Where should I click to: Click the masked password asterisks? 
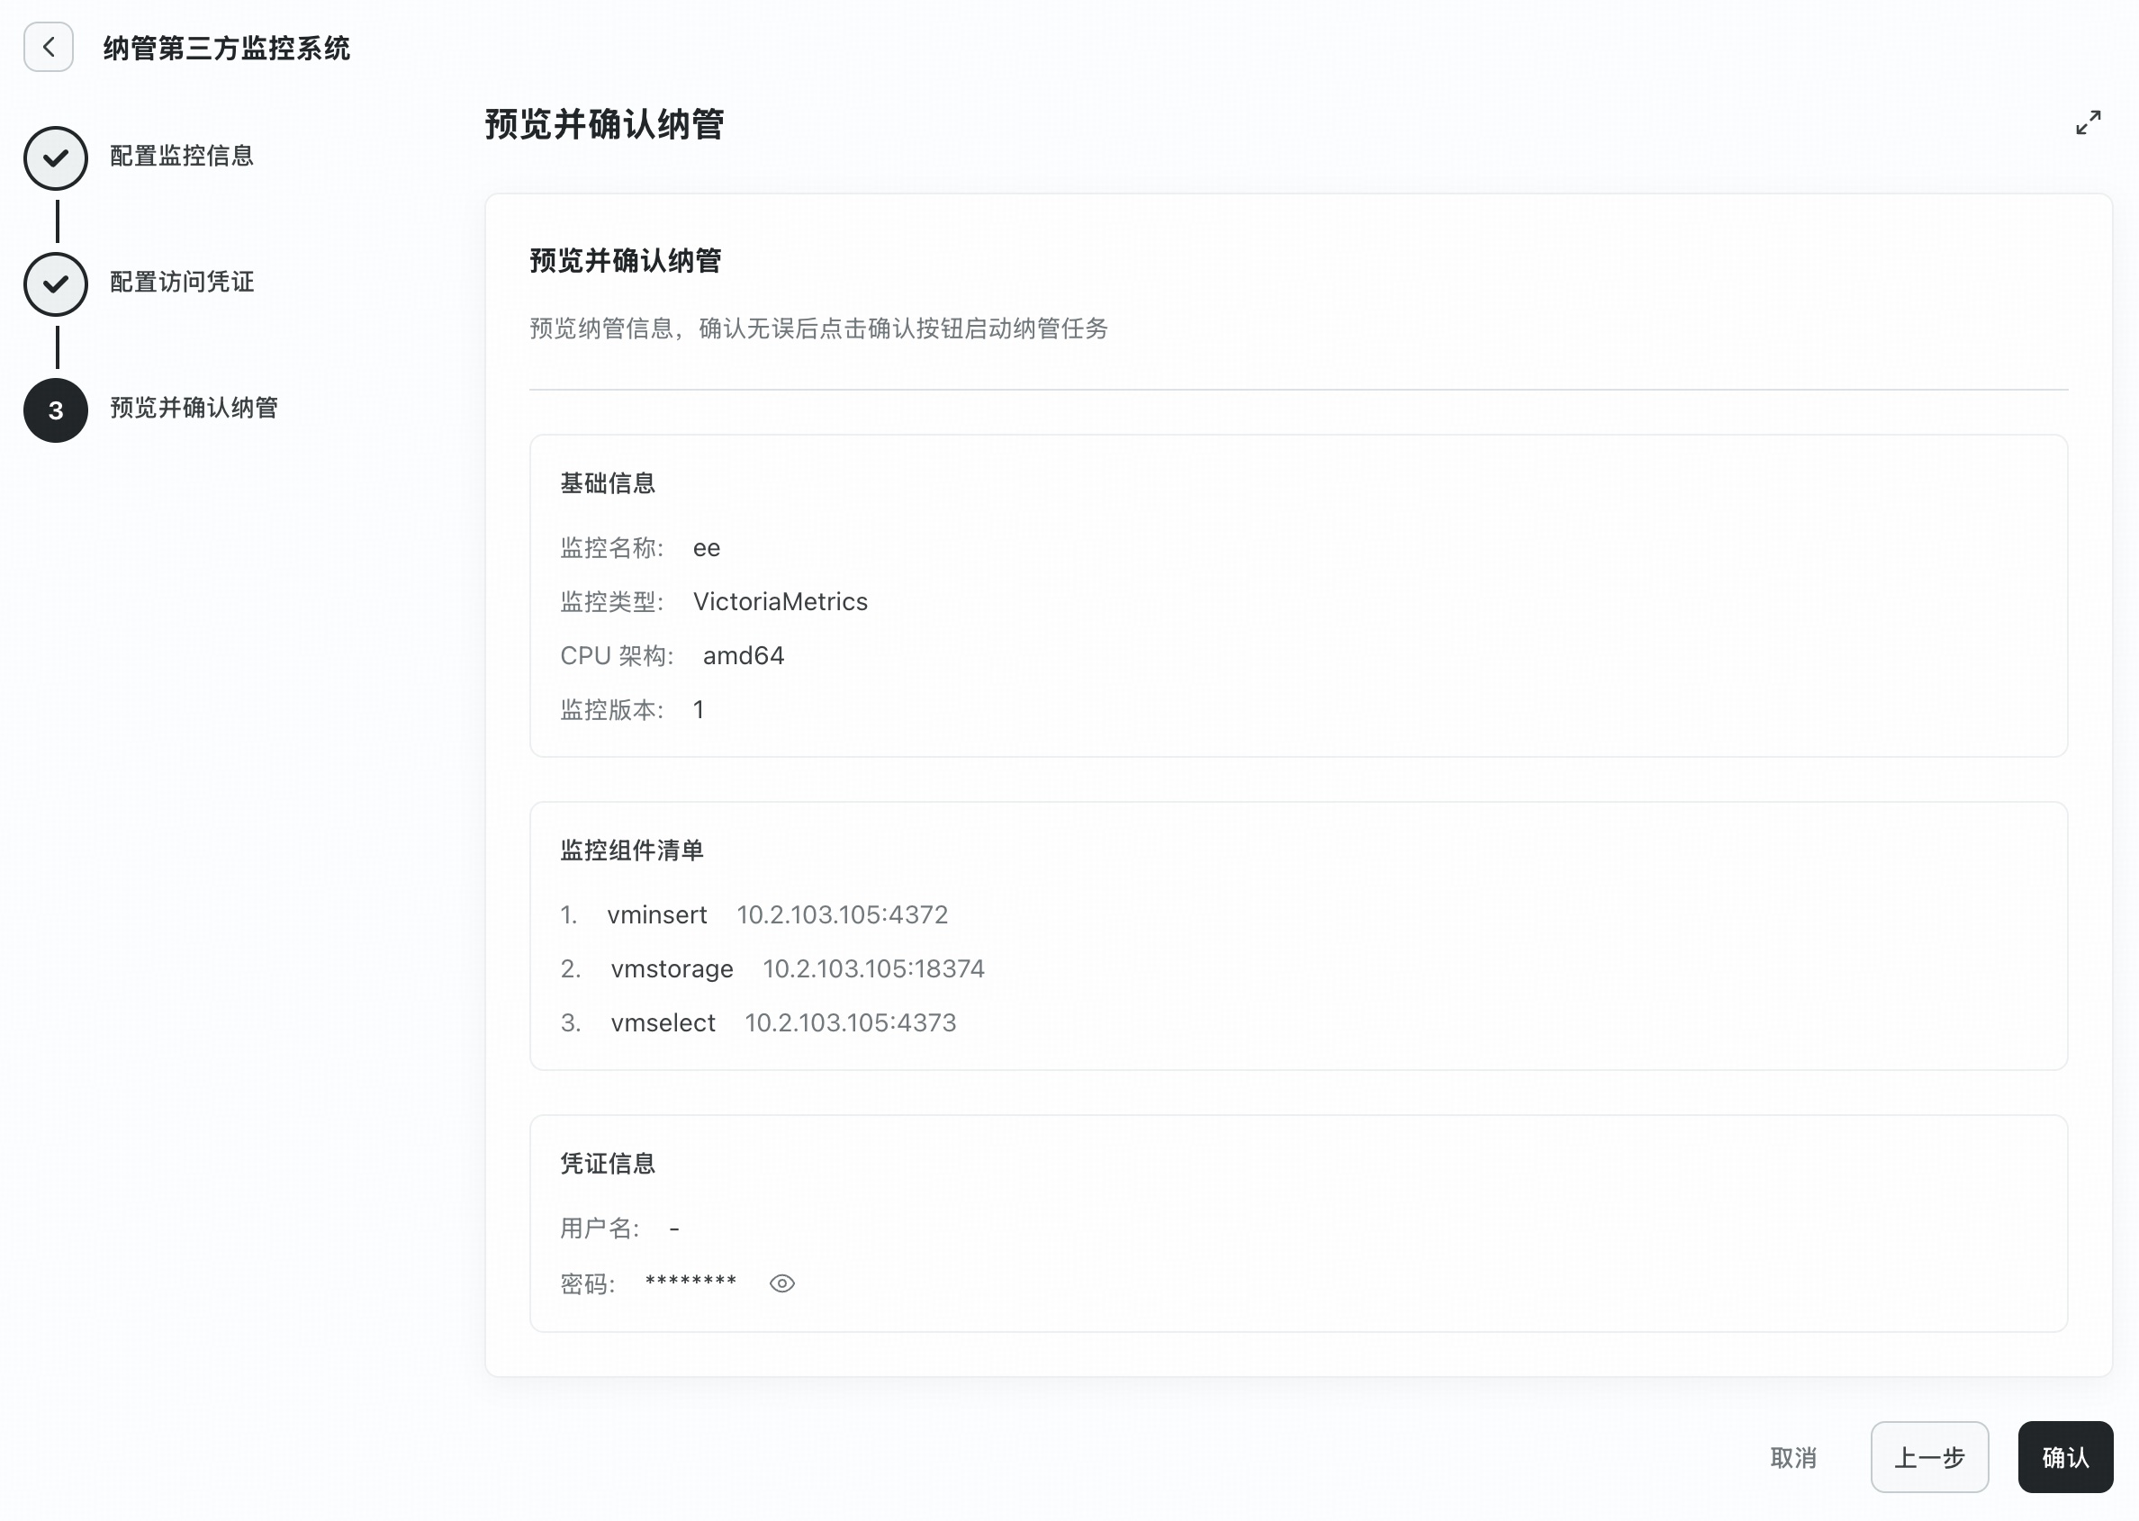(690, 1282)
